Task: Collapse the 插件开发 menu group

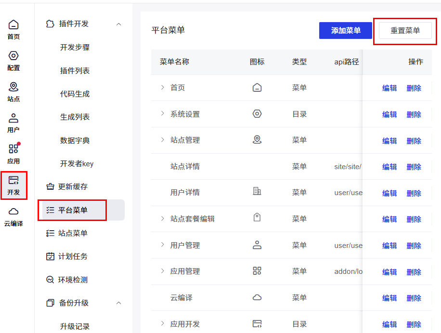Action: (119, 24)
